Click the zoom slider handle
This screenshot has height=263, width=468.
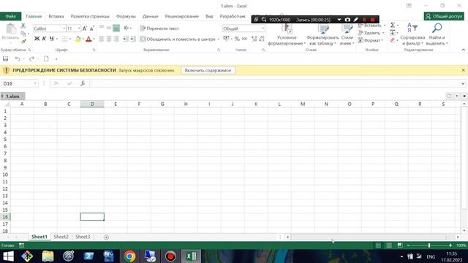coord(429,245)
